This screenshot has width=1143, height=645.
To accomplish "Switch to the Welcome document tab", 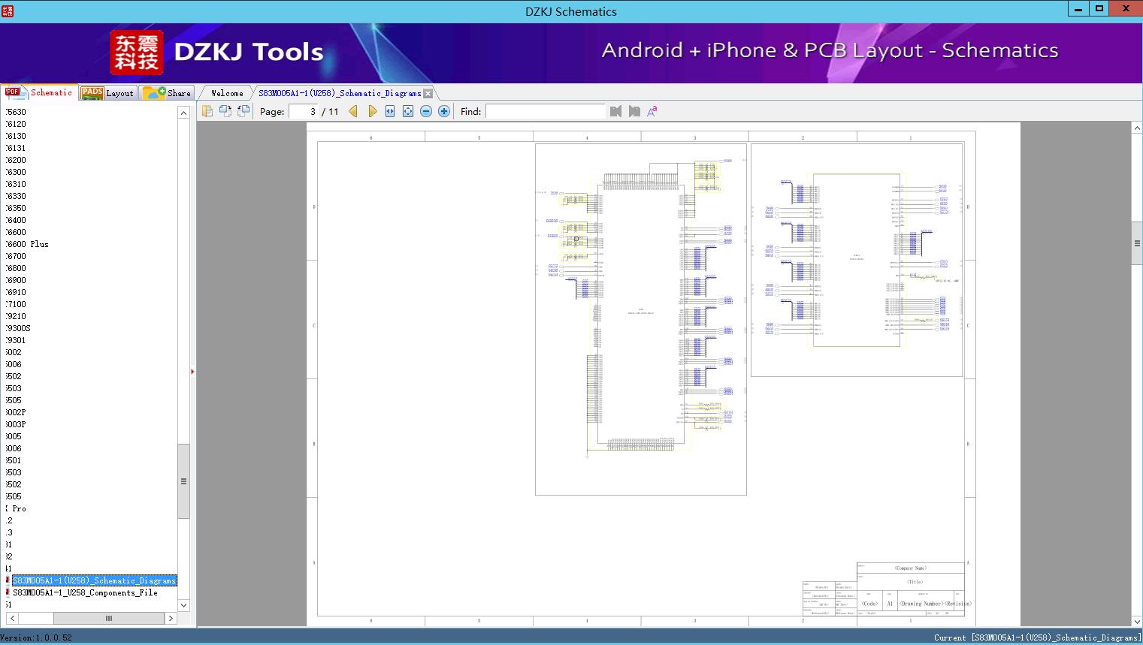I will (x=227, y=93).
